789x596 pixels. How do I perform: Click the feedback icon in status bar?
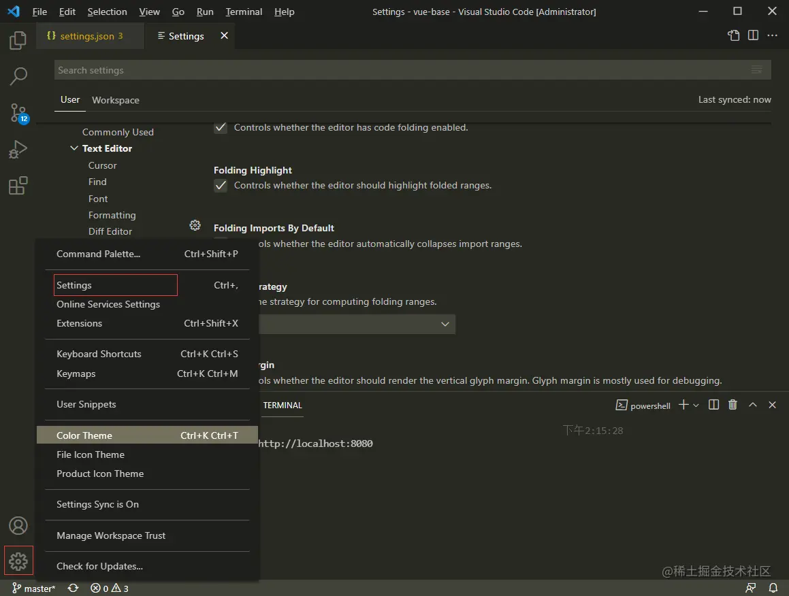pos(751,588)
